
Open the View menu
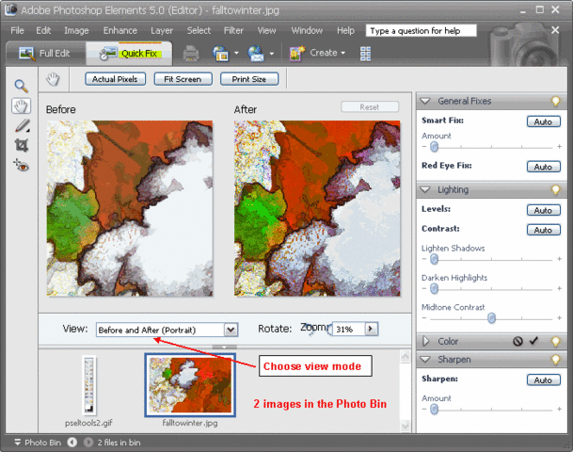[x=266, y=30]
